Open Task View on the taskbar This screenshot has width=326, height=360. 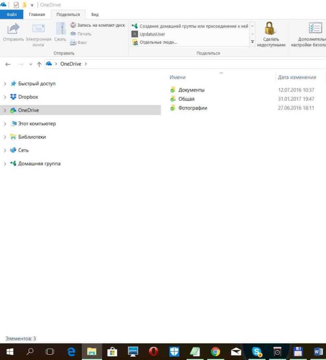[x=50, y=351]
